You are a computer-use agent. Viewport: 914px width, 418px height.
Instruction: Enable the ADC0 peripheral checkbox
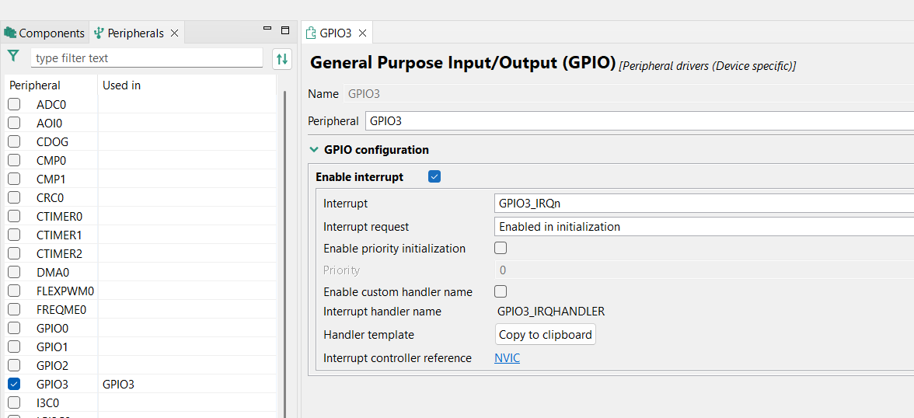[x=14, y=104]
